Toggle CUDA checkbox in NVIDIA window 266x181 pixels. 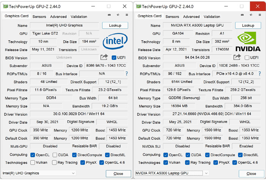coord(188,155)
